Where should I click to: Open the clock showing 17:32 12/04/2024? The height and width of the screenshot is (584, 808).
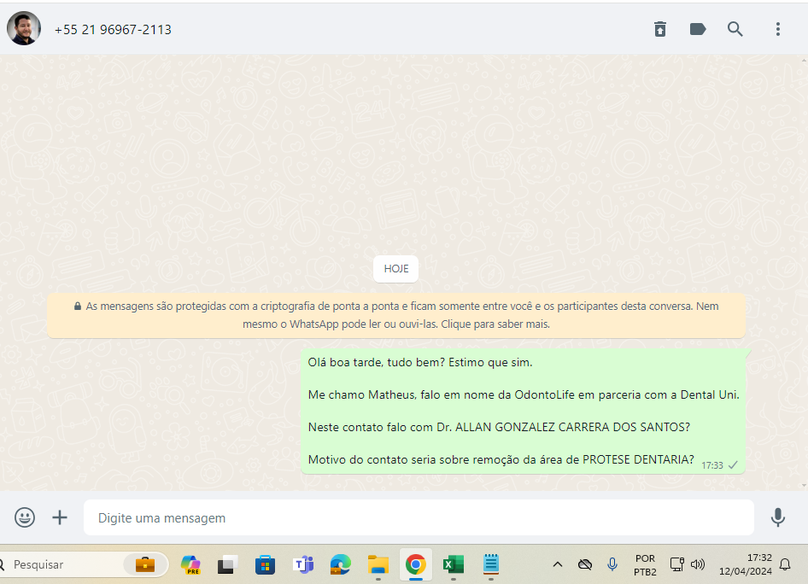(x=746, y=564)
